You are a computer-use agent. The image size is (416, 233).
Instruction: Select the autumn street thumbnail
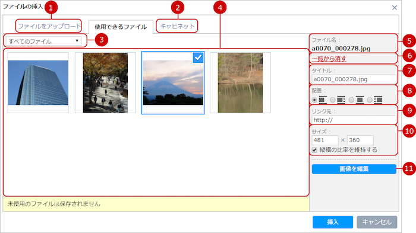pyautogui.click(x=105, y=82)
